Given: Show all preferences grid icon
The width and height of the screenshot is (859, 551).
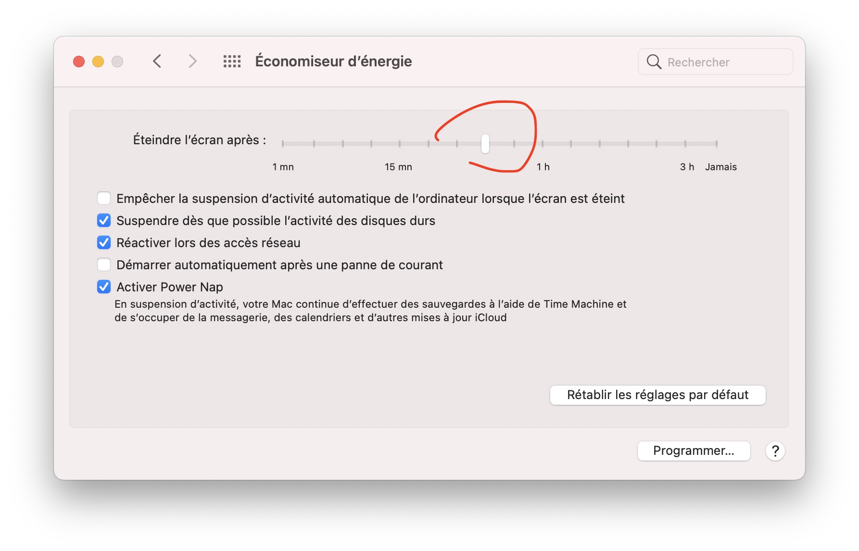Looking at the screenshot, I should pos(232,62).
